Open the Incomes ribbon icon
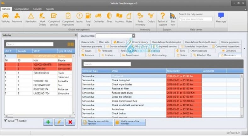This screenshot has height=136, width=248. 119,18
